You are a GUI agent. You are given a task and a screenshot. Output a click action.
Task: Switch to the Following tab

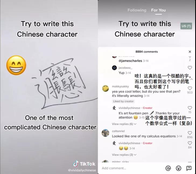click(x=137, y=10)
